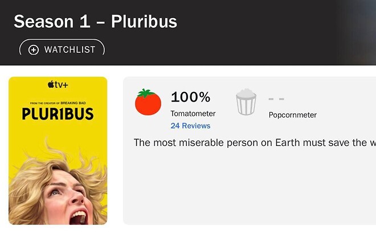Image resolution: width=376 pixels, height=238 pixels.
Task: Click the 100% Tomatometer score
Action: (x=190, y=97)
